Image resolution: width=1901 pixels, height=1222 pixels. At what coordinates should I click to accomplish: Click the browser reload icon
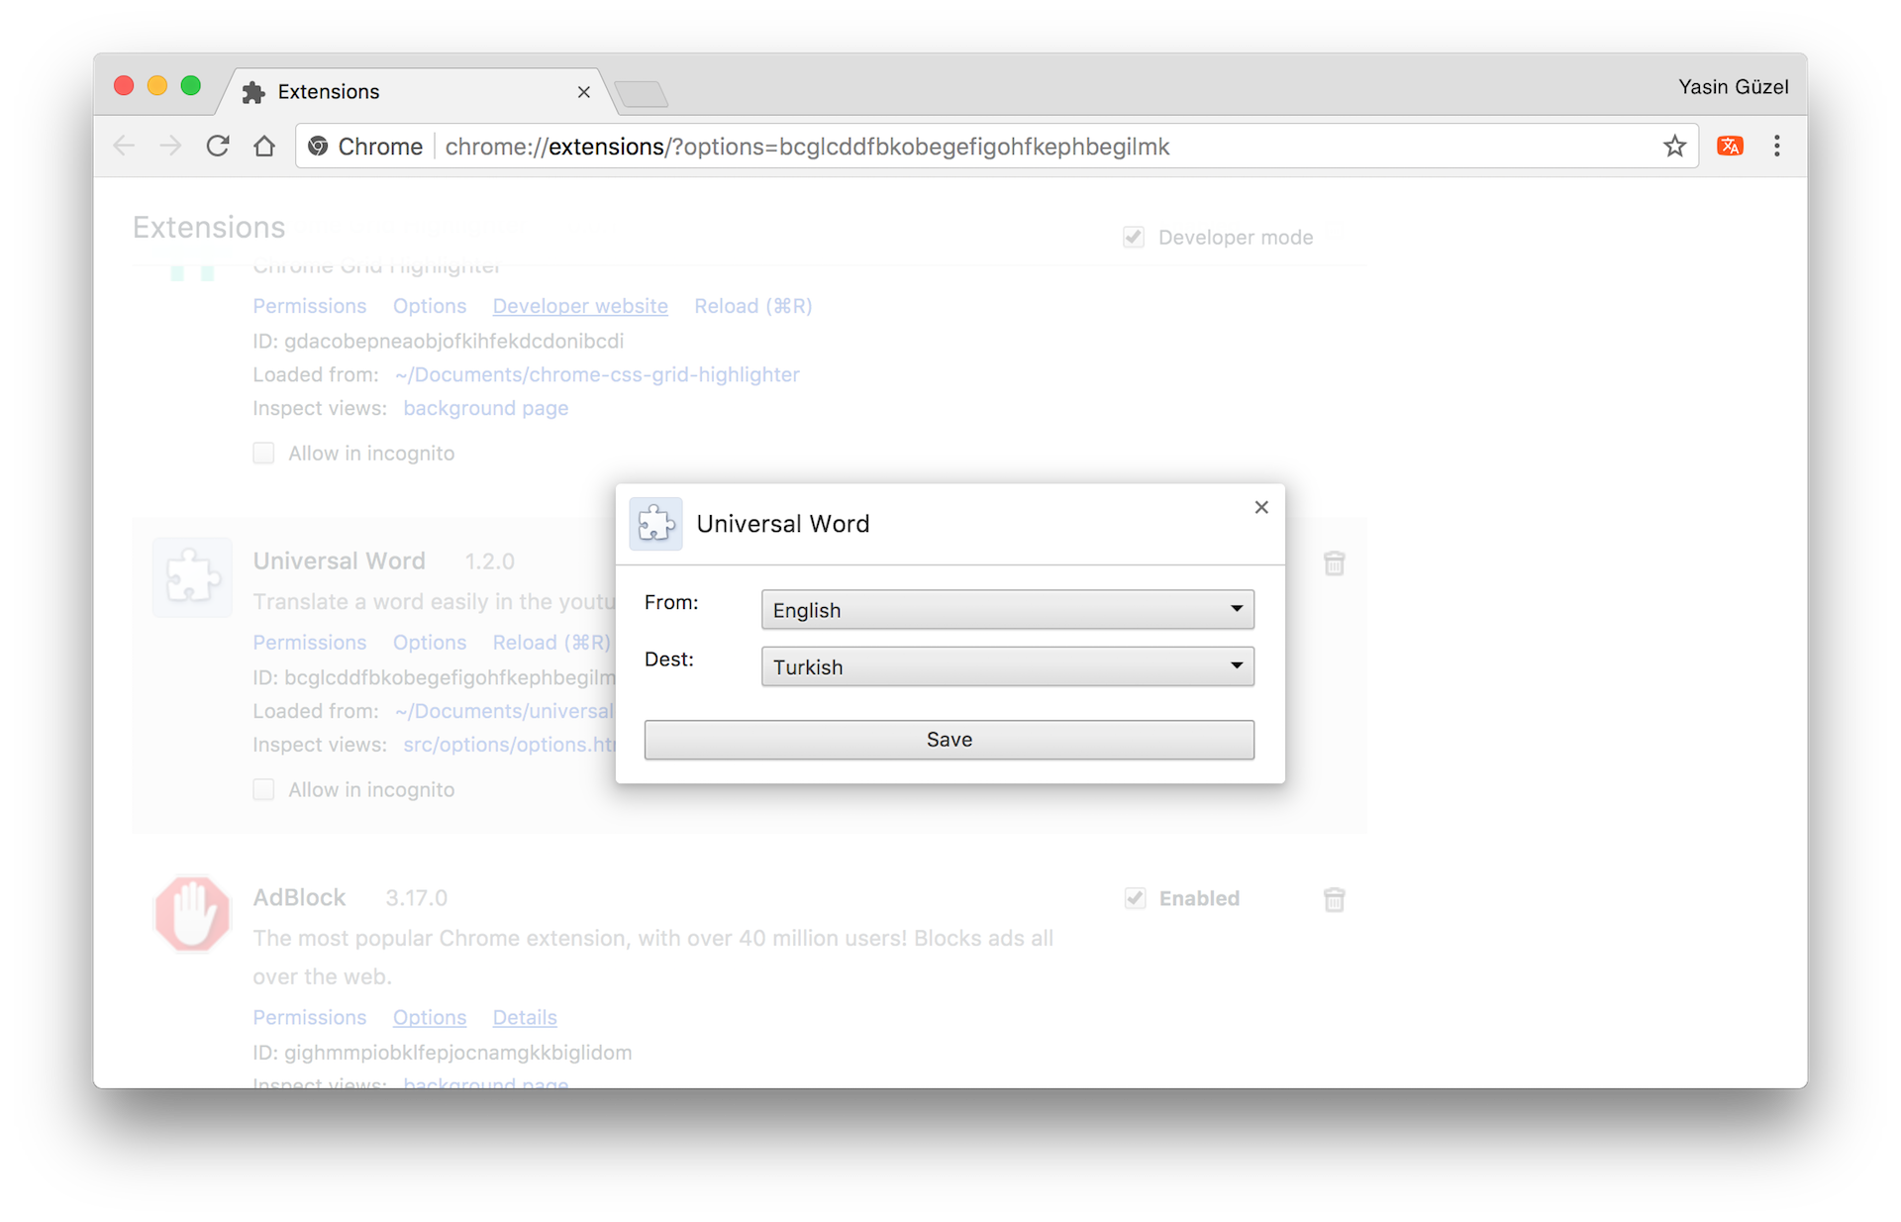(x=218, y=147)
